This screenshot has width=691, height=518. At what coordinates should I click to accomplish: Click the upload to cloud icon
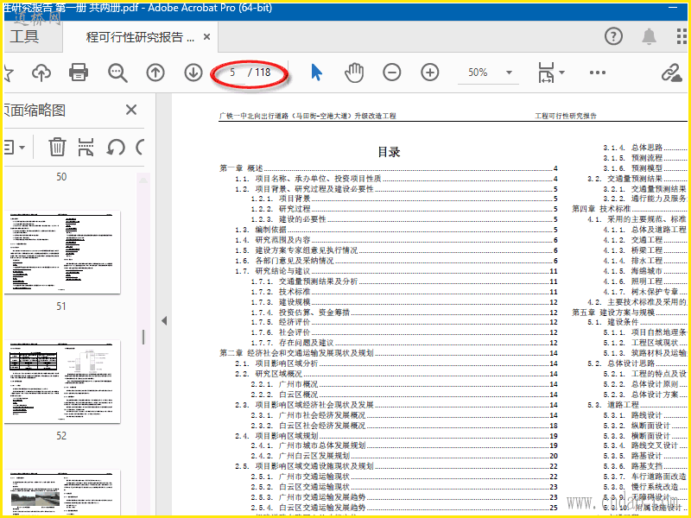(x=41, y=73)
